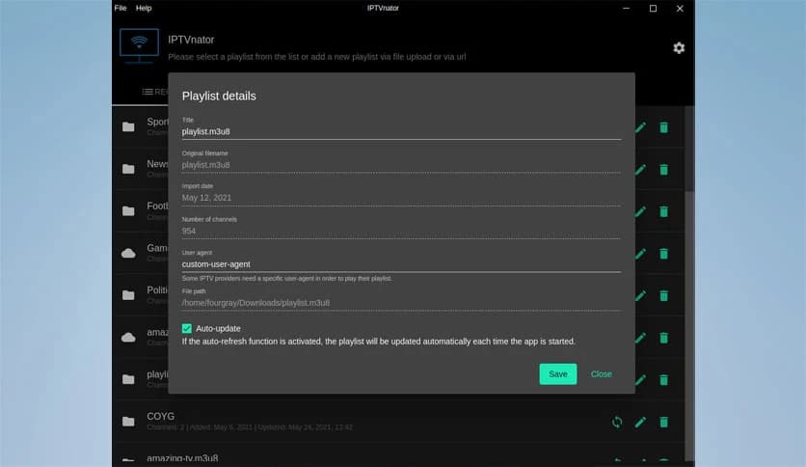806x467 pixels.
Task: Edit the COYG playlist
Action: [640, 423]
